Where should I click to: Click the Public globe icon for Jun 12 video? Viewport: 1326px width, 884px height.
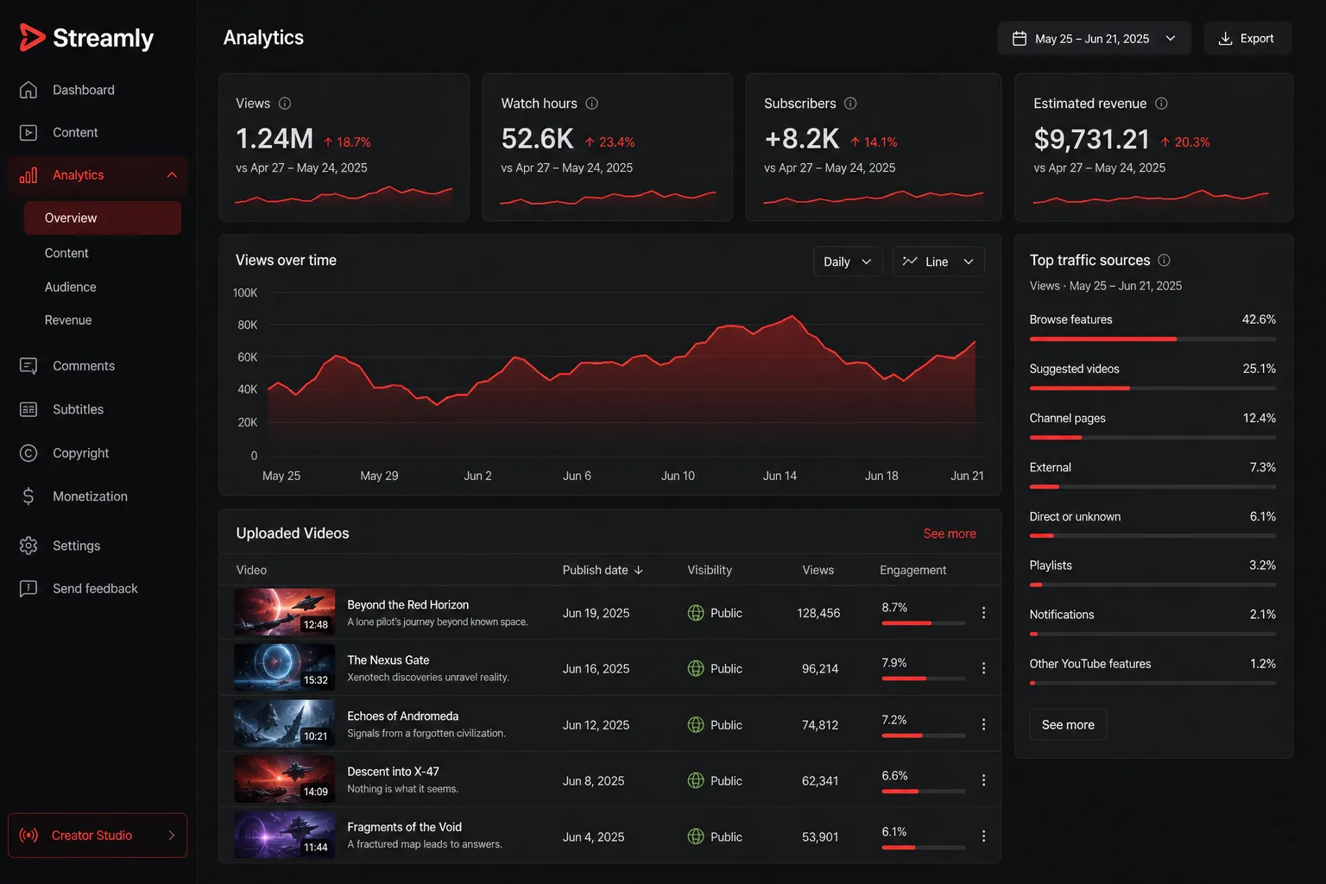coord(696,724)
